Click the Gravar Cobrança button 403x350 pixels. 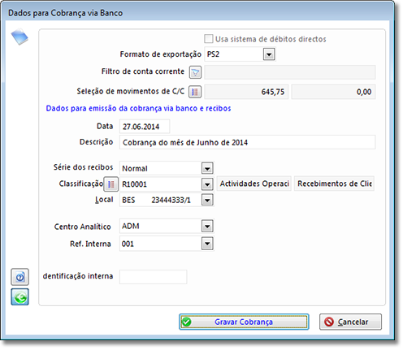244,322
